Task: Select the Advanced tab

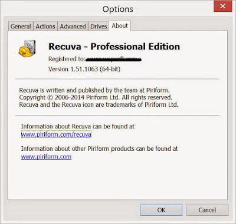Action: click(73, 27)
